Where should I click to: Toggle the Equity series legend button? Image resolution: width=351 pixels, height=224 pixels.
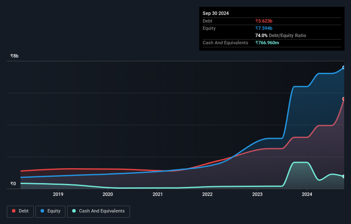tap(50, 211)
